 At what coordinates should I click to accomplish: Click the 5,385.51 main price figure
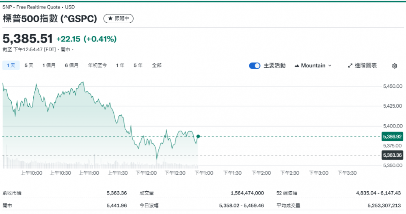click(28, 39)
